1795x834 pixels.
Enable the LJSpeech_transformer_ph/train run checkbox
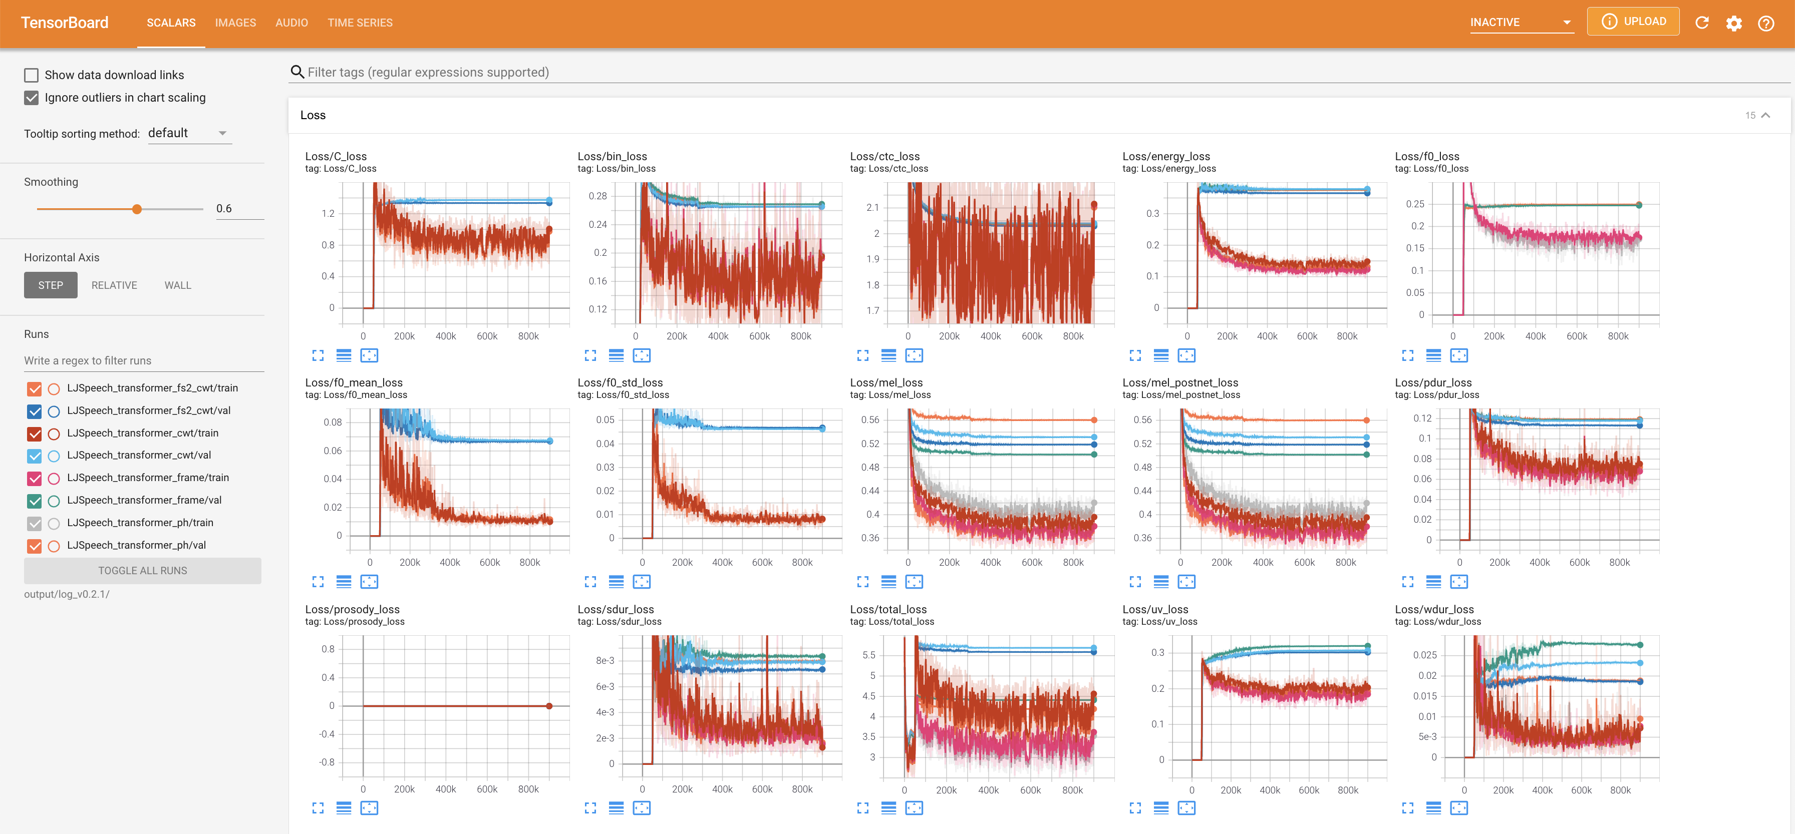[x=34, y=523]
